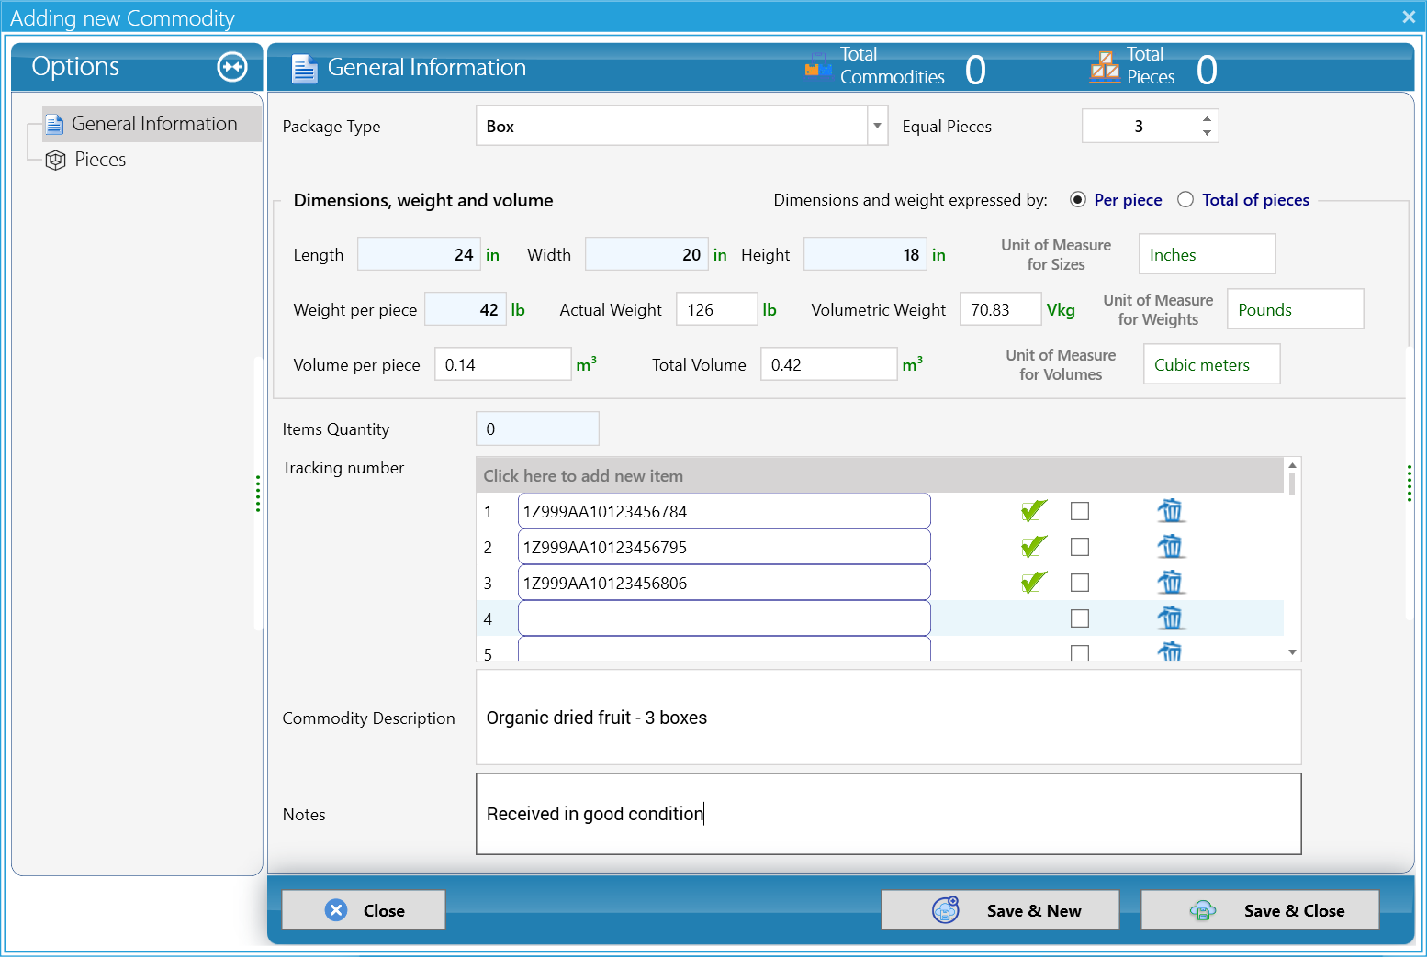
Task: Close the Adding new Commodity window
Action: coord(1409,17)
